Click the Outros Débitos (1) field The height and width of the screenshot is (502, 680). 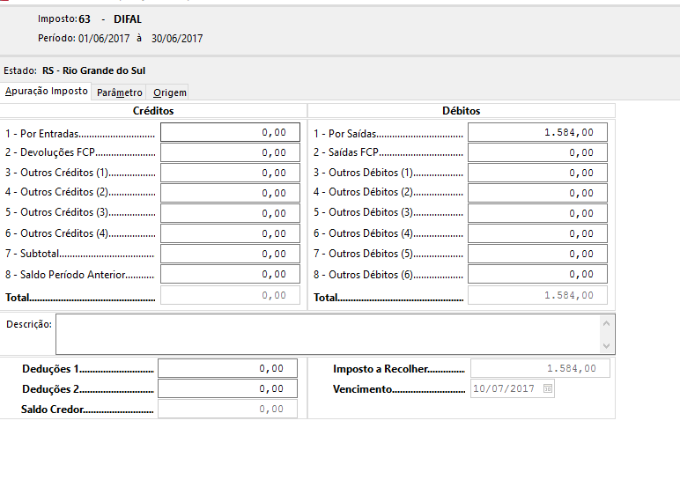(x=538, y=173)
